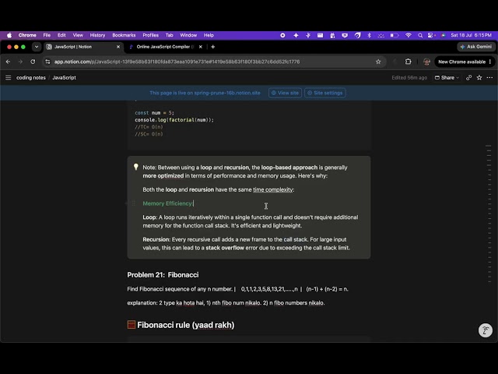Switch to Online JavaScript Compiler tab
498x374 pixels.
point(165,47)
